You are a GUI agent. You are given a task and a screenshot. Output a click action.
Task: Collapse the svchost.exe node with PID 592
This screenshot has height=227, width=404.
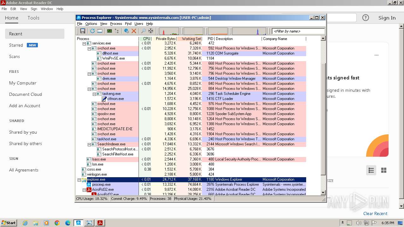pos(89,49)
